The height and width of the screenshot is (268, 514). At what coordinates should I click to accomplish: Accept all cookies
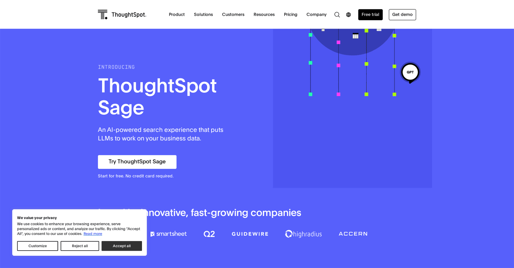click(121, 246)
